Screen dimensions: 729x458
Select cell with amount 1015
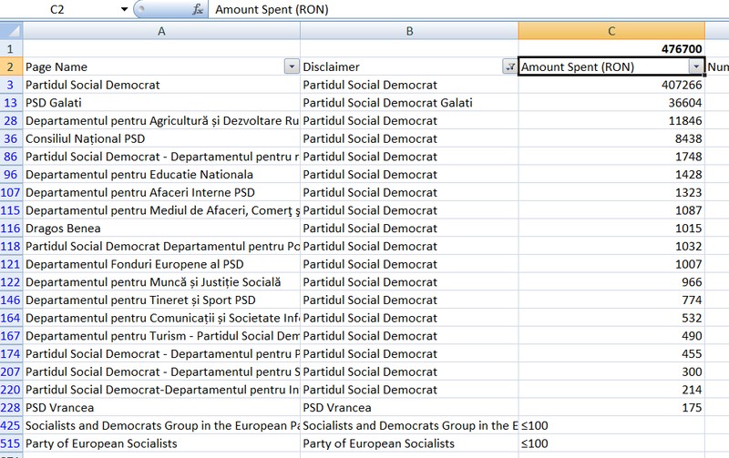(611, 229)
